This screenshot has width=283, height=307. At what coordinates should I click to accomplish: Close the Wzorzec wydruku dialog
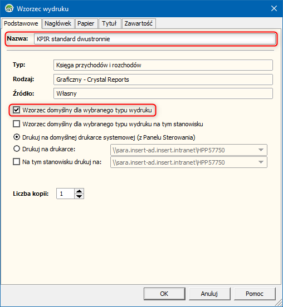click(274, 8)
